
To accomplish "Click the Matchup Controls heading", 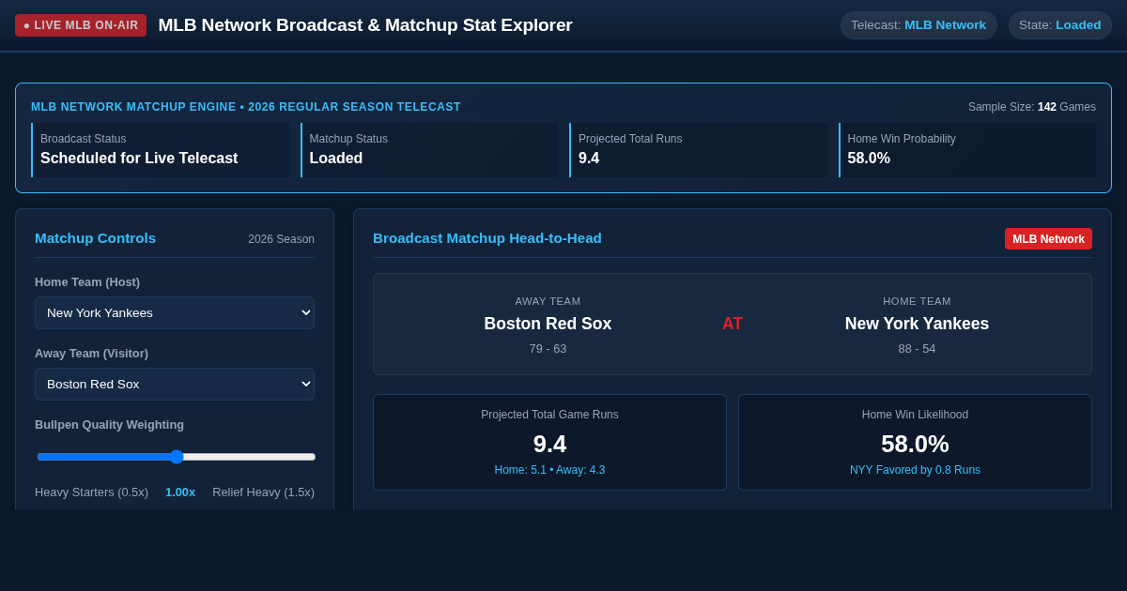I will (96, 238).
